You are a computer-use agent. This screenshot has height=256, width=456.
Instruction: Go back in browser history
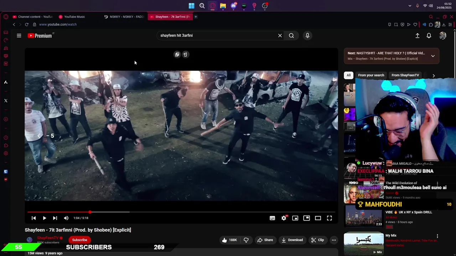point(14,25)
